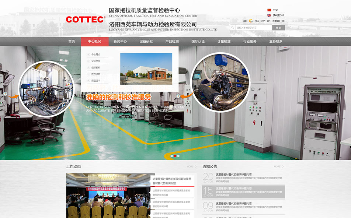Click the cloudy weather icon
Image resolution: width=351 pixels, height=218 pixels.
pos(251,21)
